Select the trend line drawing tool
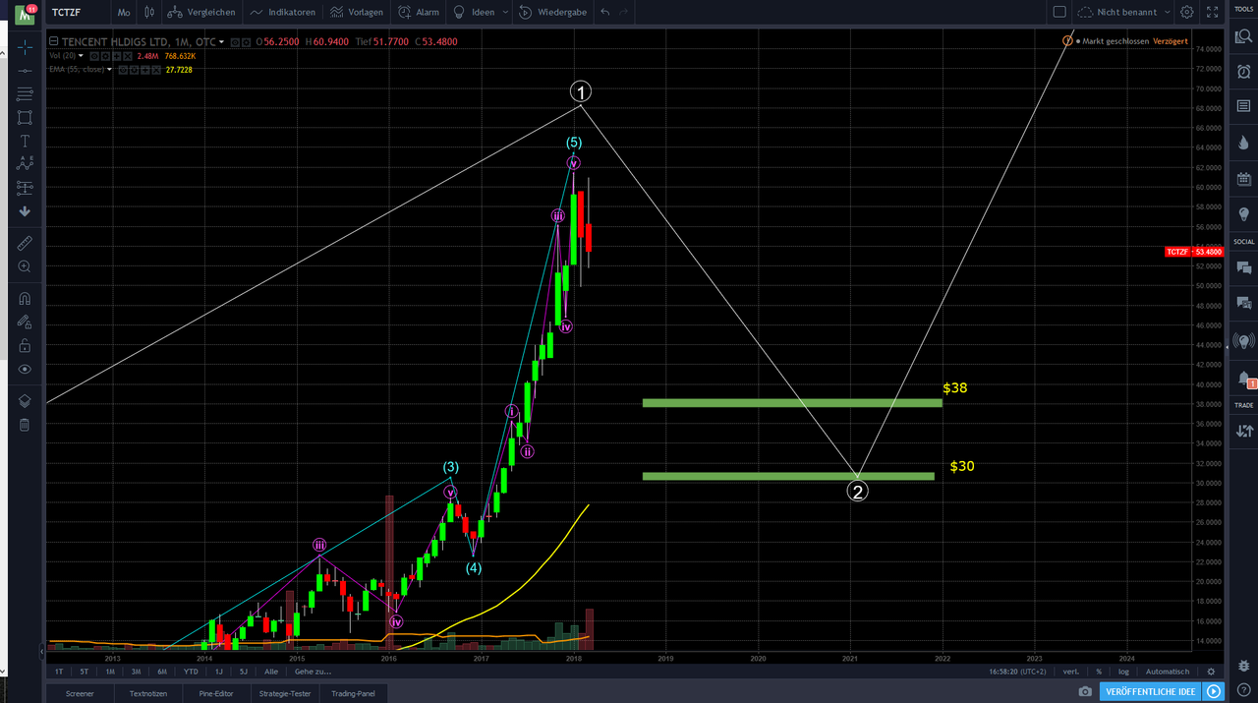This screenshot has height=703, width=1258. (x=25, y=70)
